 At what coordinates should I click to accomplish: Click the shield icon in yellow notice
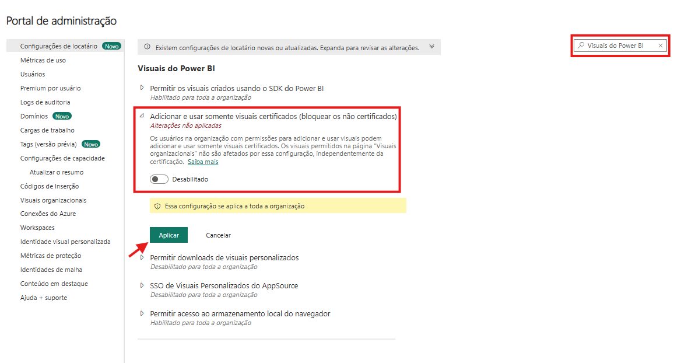tap(157, 206)
